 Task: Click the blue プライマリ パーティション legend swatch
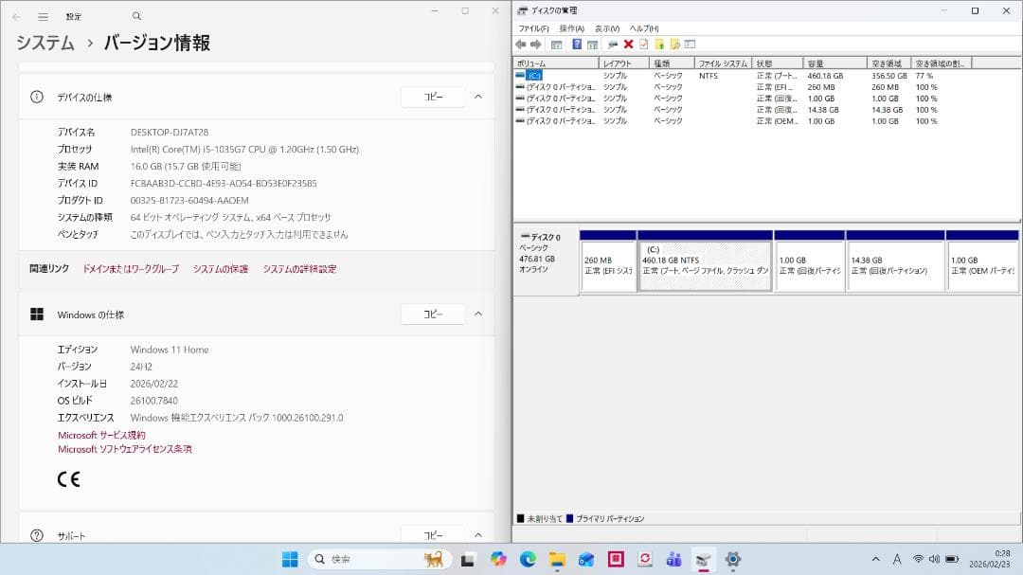[x=569, y=519]
